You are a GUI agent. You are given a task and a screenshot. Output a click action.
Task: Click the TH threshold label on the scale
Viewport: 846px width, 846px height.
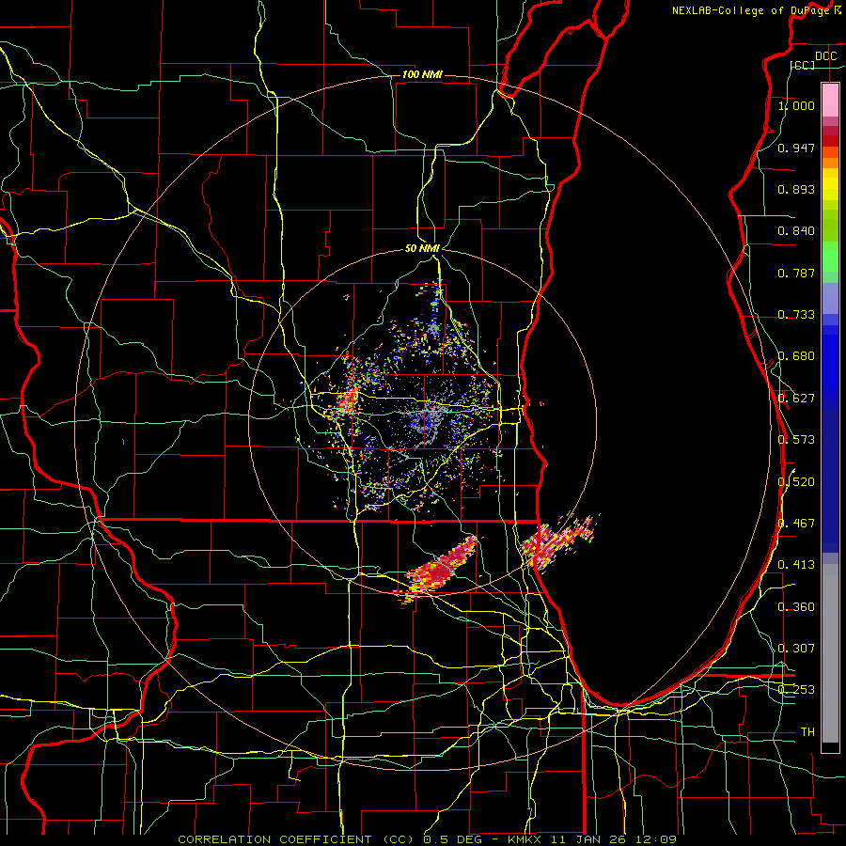pos(807,732)
